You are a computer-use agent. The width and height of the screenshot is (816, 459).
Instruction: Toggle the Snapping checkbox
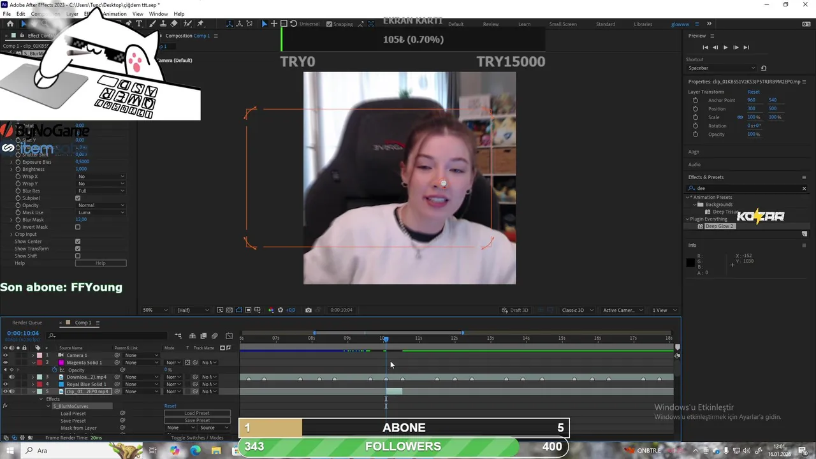tap(329, 24)
